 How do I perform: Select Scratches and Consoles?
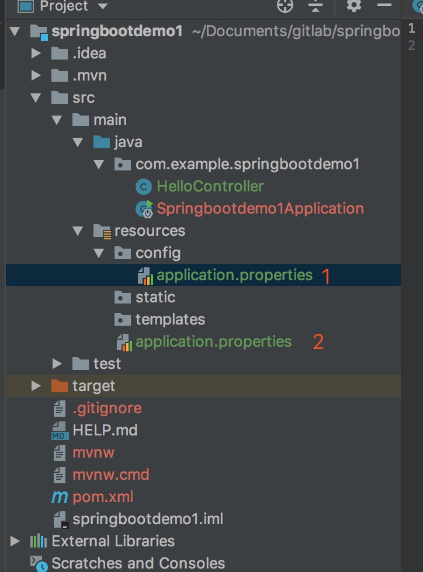point(138,563)
